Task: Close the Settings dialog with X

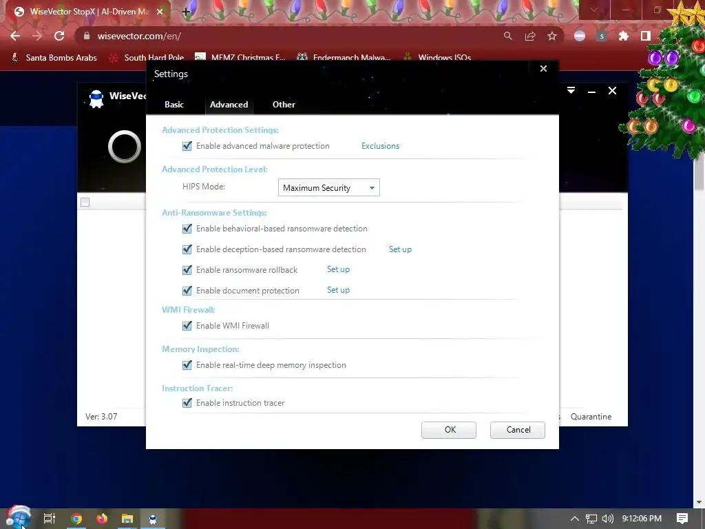Action: pos(543,68)
